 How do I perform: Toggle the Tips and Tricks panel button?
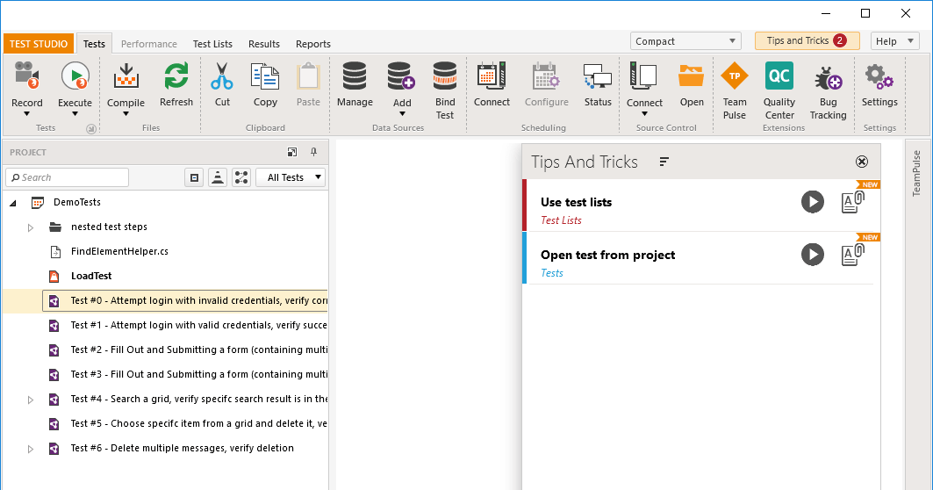coord(807,41)
